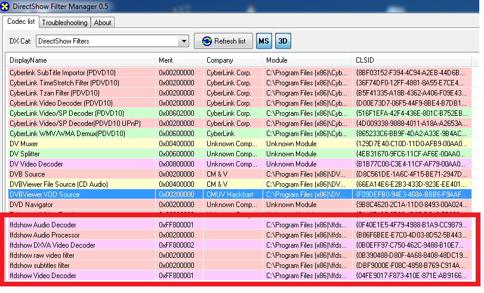The image size is (484, 293).
Task: Select the DV Splitter row
Action: pyautogui.click(x=239, y=154)
